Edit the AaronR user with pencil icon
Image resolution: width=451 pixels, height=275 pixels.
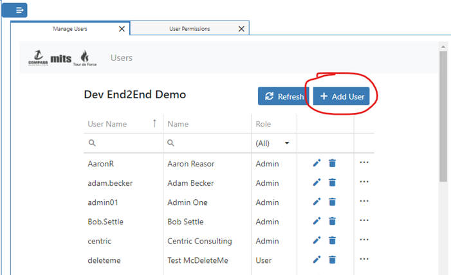click(317, 163)
